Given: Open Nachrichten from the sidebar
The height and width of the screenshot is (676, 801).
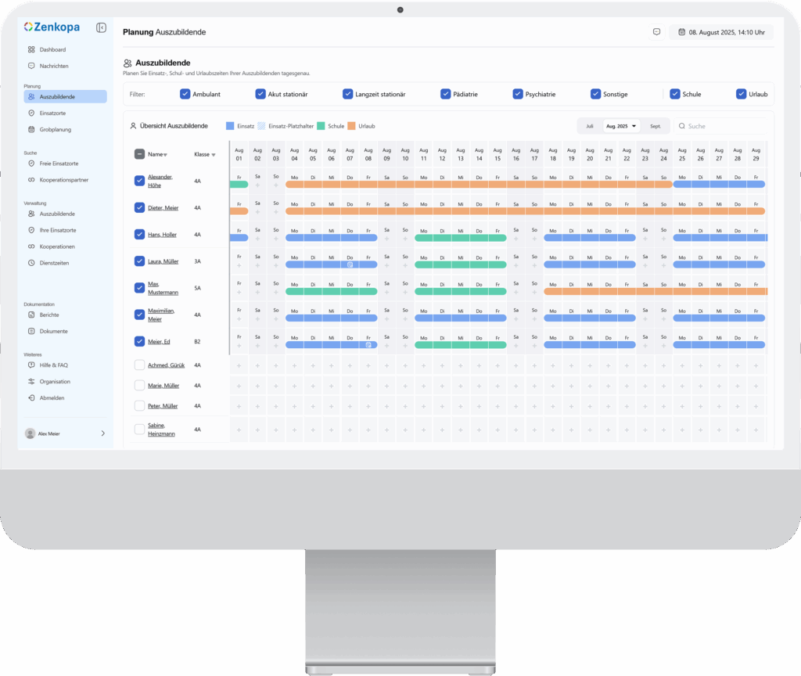Looking at the screenshot, I should 53,66.
